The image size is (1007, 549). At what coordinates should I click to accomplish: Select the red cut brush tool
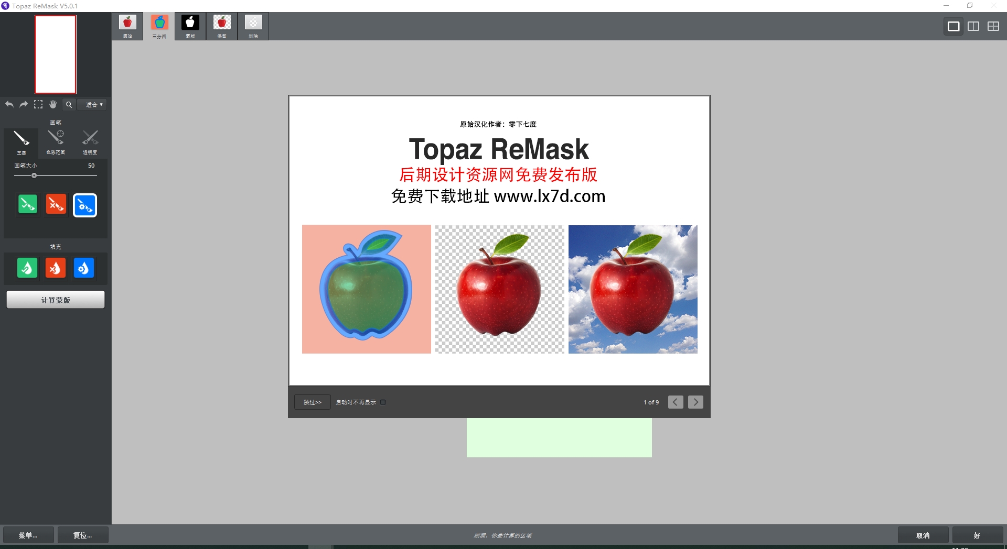click(x=56, y=205)
